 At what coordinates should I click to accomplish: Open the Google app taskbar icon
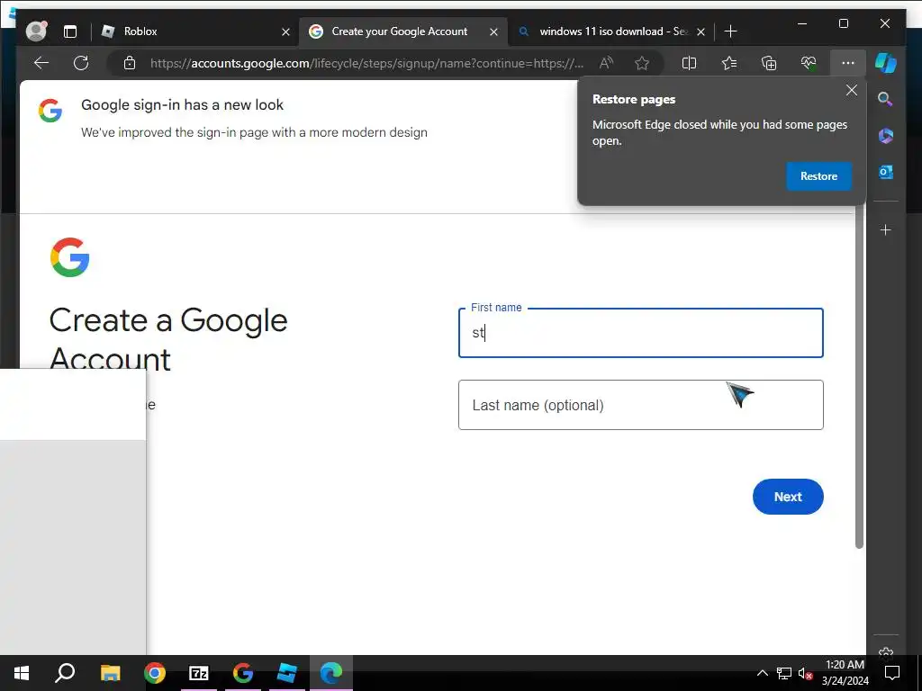(x=243, y=673)
